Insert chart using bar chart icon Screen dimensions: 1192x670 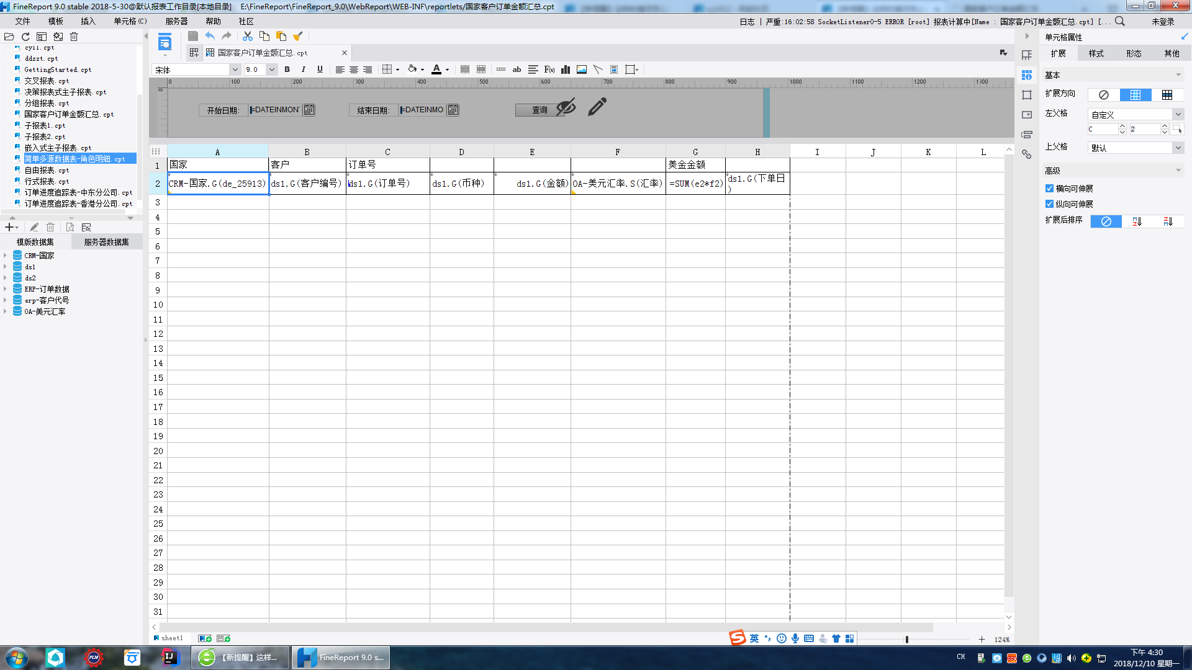[565, 69]
